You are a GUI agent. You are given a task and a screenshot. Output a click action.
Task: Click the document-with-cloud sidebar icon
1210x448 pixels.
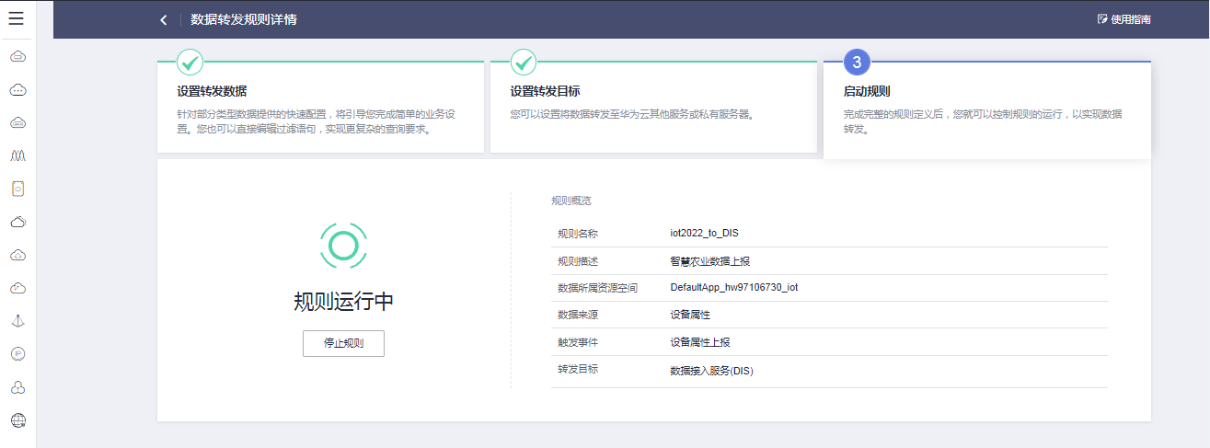point(17,189)
